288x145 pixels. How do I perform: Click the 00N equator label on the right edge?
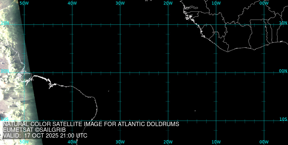[283, 71]
